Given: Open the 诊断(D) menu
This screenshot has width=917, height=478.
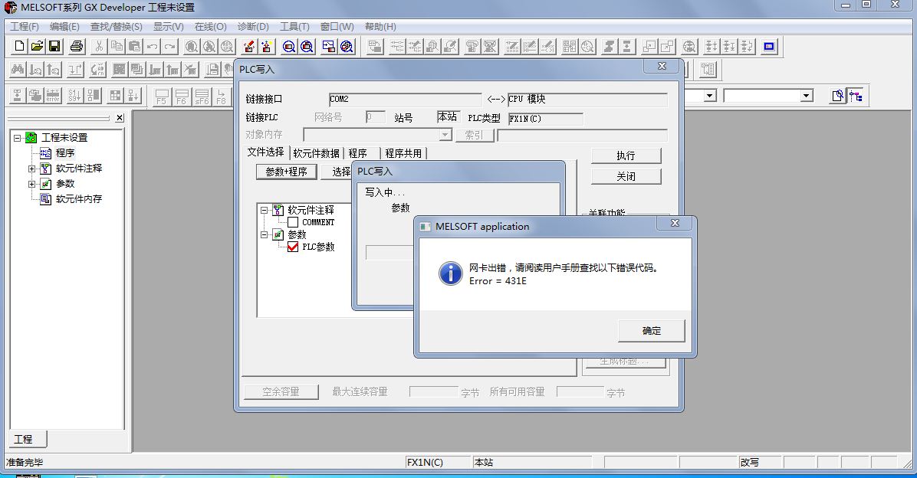Looking at the screenshot, I should pyautogui.click(x=253, y=27).
